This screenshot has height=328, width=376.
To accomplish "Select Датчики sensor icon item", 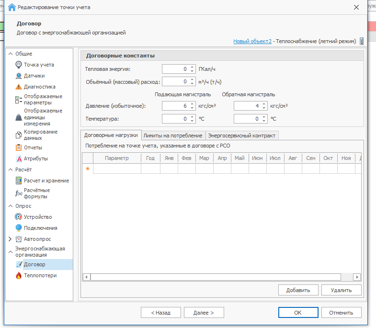I will click(x=34, y=76).
